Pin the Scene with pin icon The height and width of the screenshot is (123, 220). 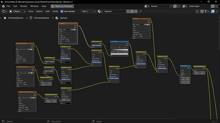coord(171,6)
